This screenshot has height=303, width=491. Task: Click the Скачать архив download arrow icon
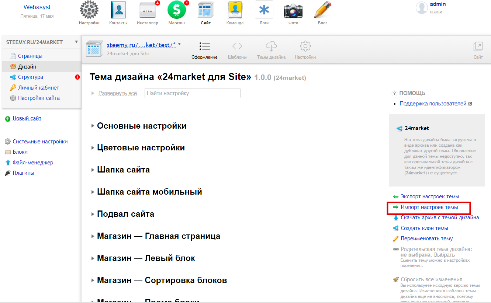(x=396, y=218)
